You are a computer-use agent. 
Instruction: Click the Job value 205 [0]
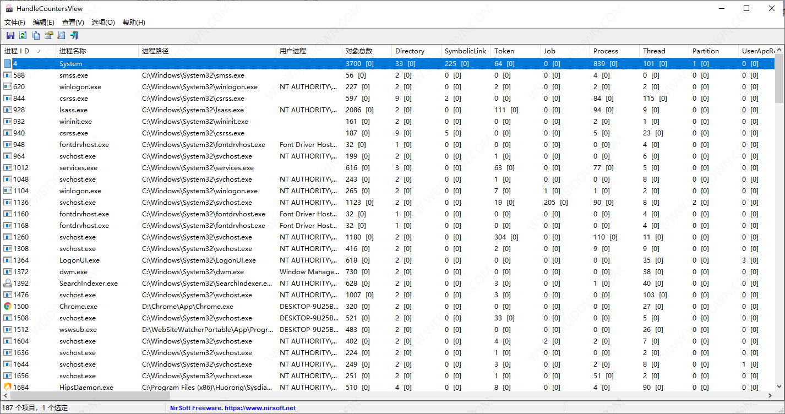point(556,203)
